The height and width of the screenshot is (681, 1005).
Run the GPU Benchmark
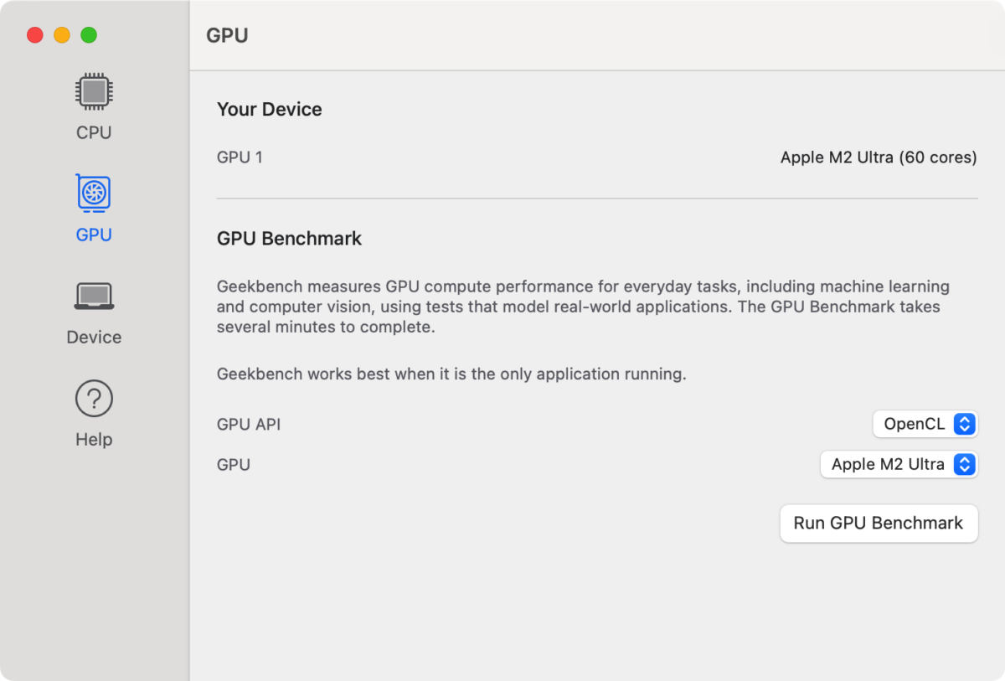point(879,524)
